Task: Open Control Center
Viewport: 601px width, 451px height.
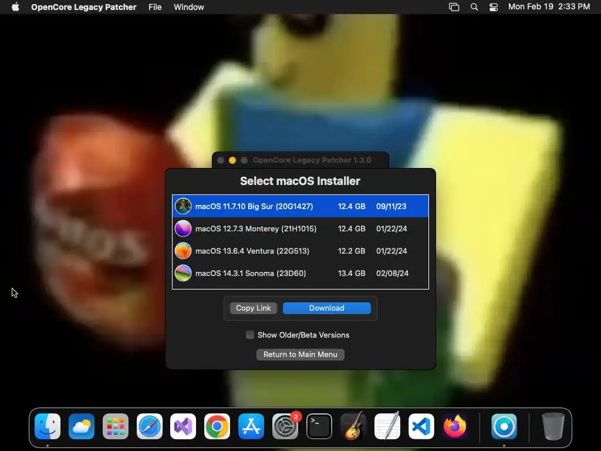Action: (x=494, y=7)
